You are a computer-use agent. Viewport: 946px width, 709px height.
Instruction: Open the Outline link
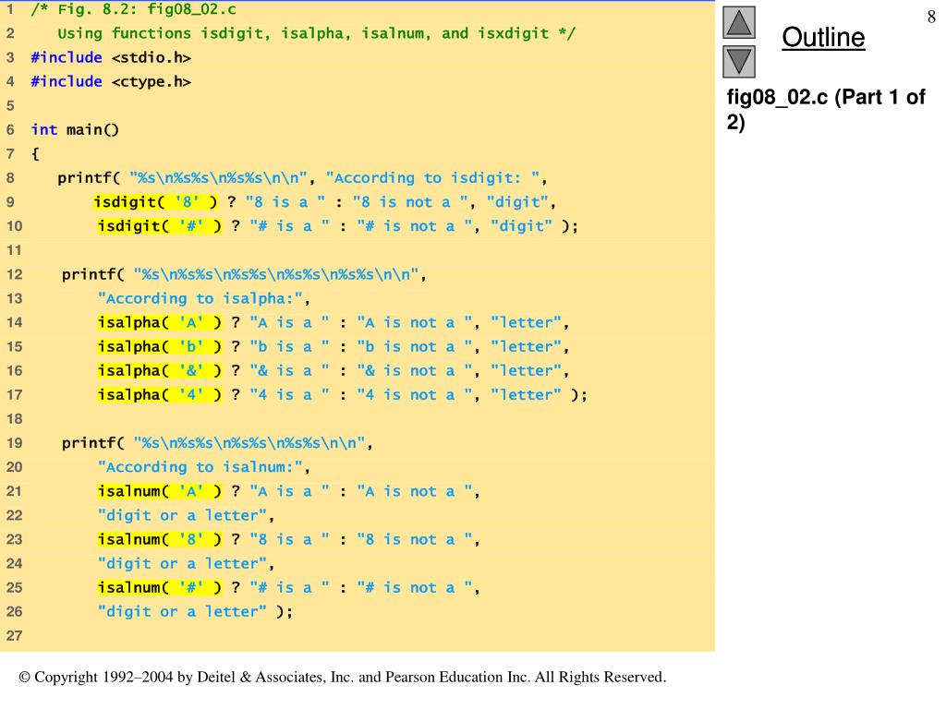click(x=823, y=37)
